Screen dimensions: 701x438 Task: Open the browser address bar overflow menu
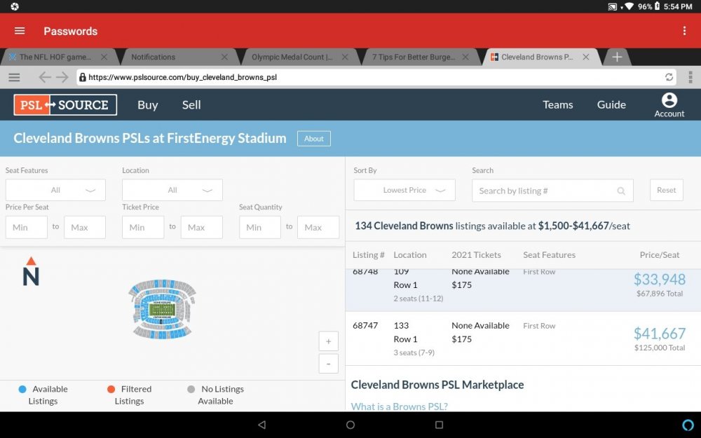(x=690, y=77)
